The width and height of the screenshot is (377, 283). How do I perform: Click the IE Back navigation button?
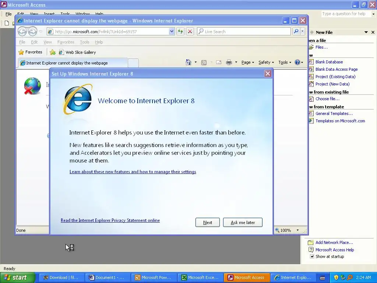[x=22, y=31]
